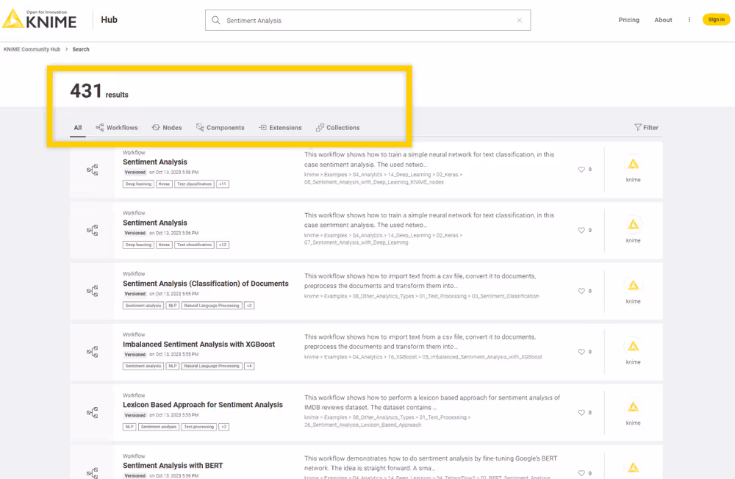The height and width of the screenshot is (479, 735).
Task: Click the magnifying glass search icon
Action: coord(216,20)
